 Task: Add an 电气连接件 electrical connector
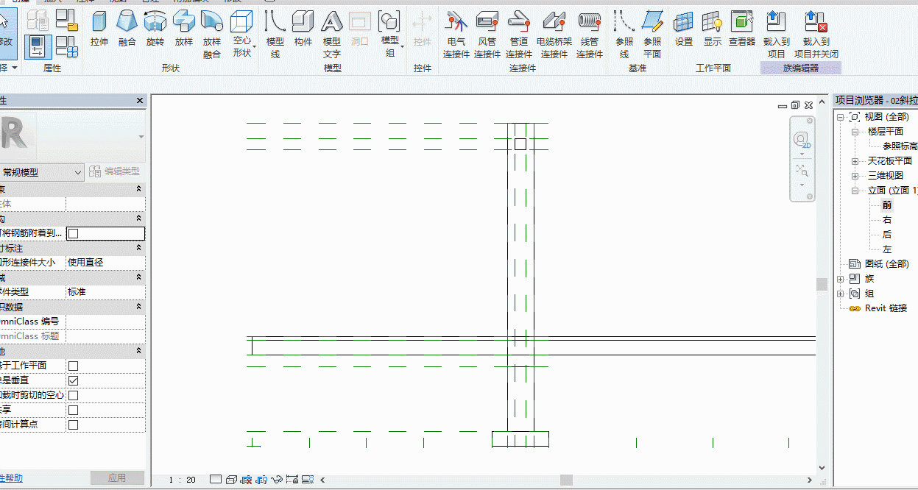tap(456, 35)
